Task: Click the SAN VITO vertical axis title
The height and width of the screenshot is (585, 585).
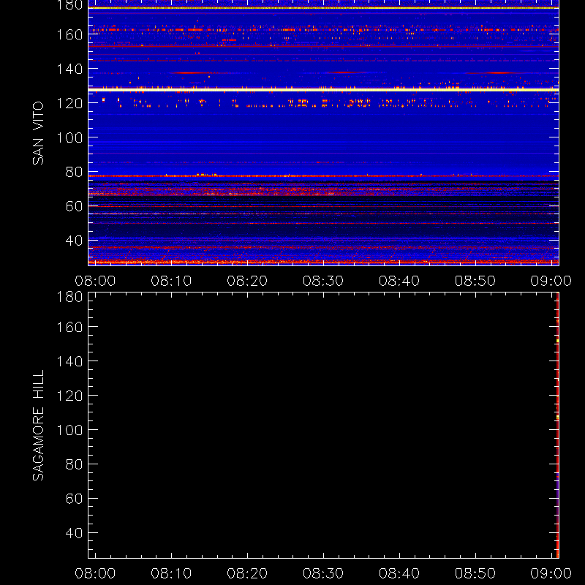Action: click(38, 133)
